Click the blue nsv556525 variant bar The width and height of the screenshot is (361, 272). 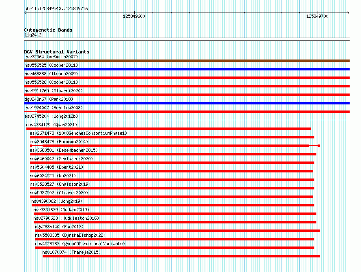coord(187,69)
